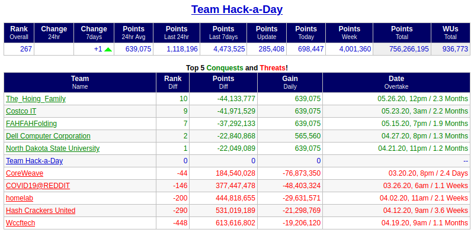
Task: Open the Wccftech team link
Action: pyautogui.click(x=21, y=223)
